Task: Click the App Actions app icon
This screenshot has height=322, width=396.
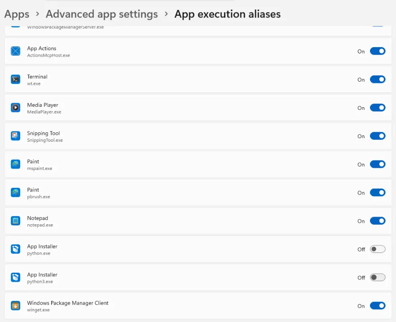Action: point(15,51)
